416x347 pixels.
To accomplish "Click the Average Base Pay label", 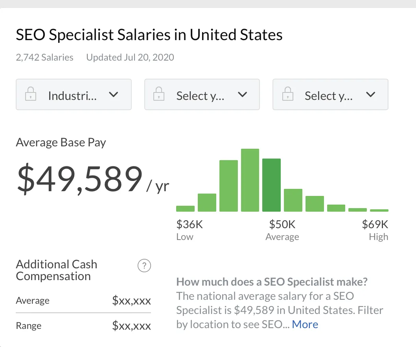I will (61, 142).
